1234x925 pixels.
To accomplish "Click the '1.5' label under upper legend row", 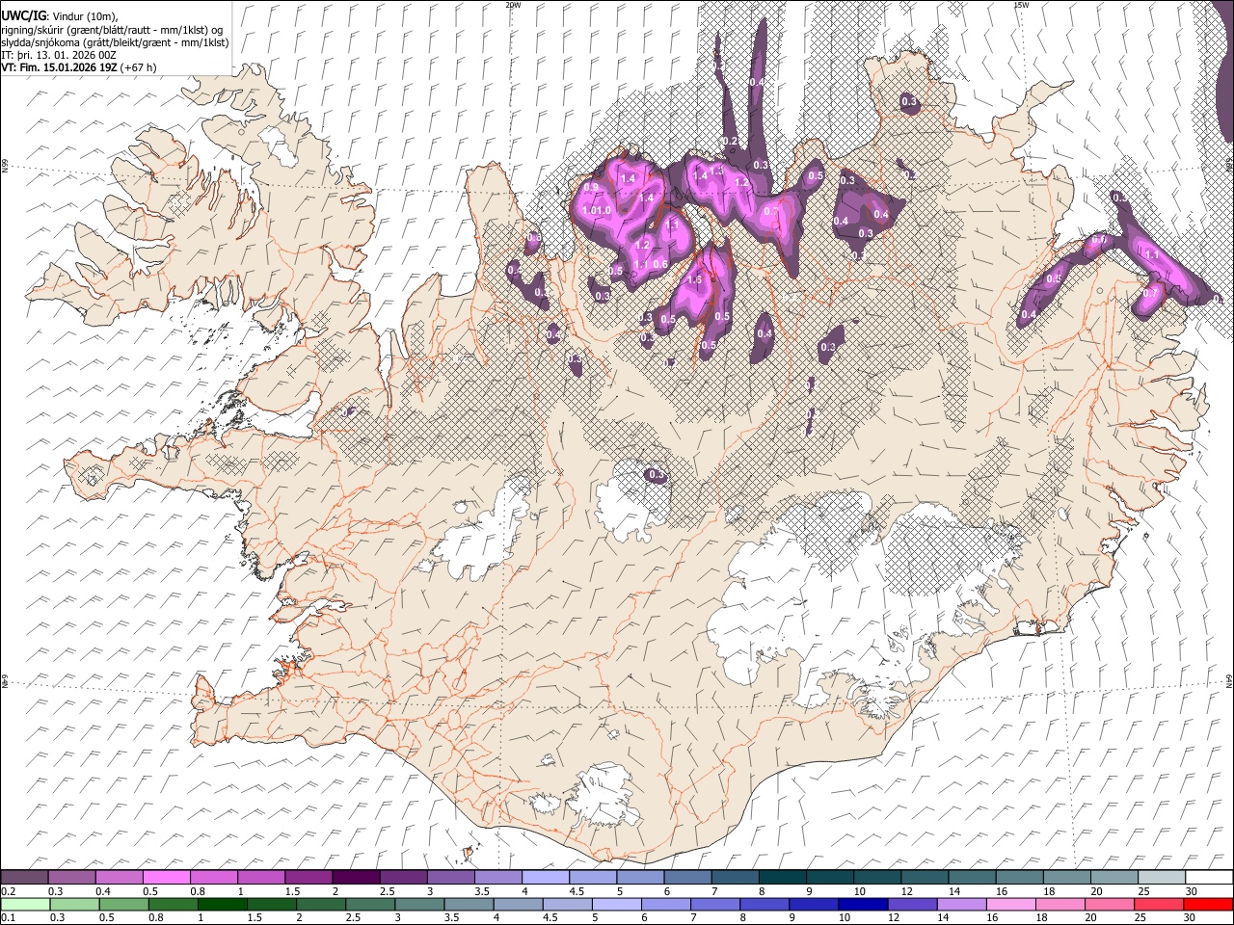I will 293,891.
